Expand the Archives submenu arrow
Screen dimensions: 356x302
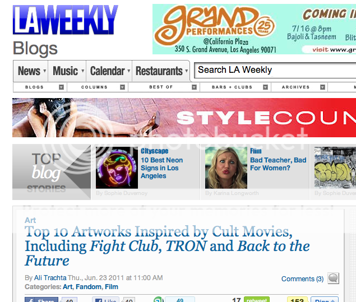pyautogui.click(x=322, y=87)
